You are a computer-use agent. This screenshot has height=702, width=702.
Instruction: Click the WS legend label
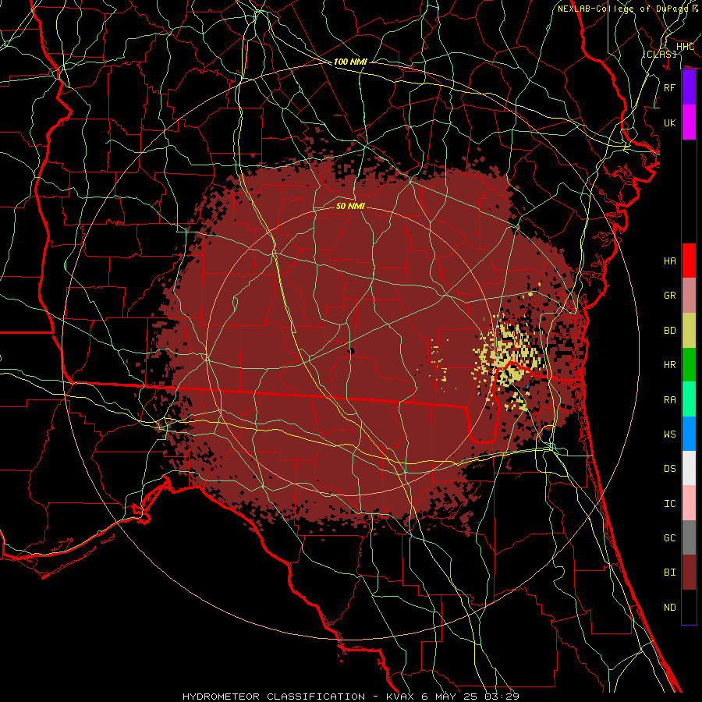pyautogui.click(x=670, y=434)
